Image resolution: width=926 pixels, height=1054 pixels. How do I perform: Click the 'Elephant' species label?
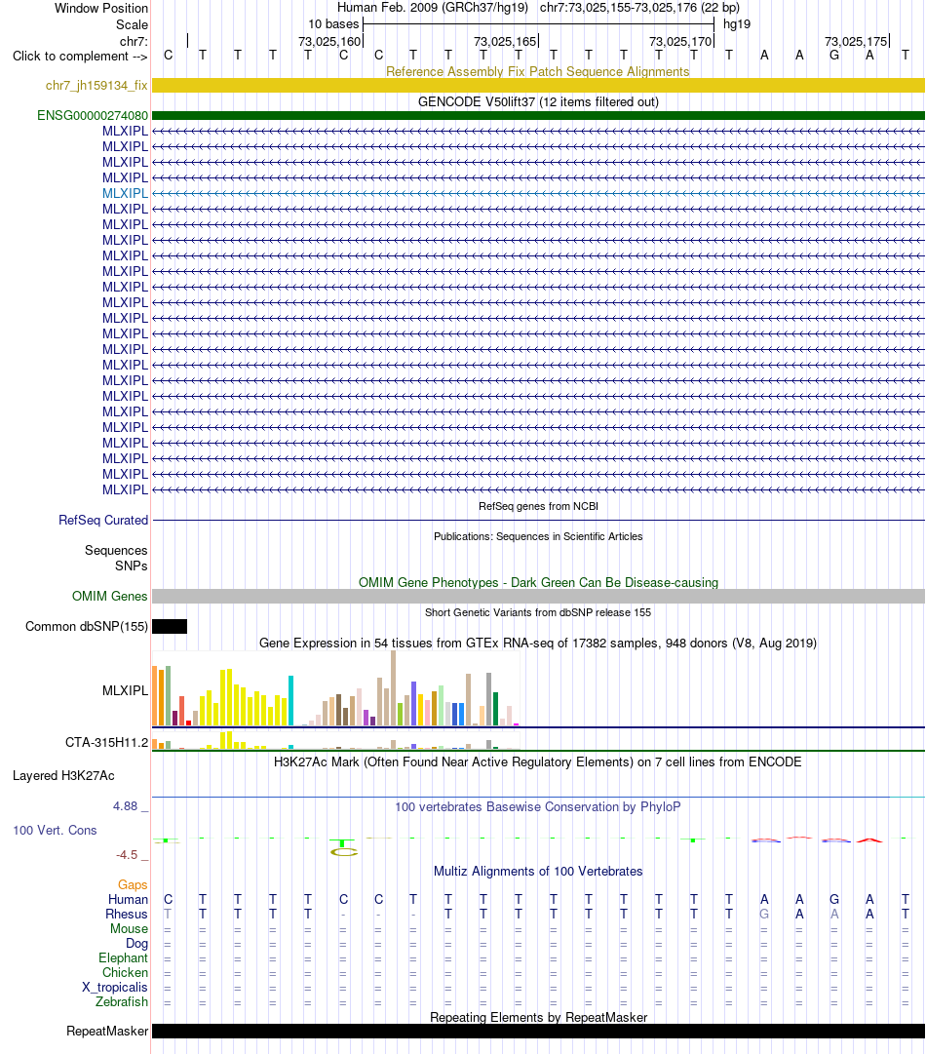click(123, 957)
